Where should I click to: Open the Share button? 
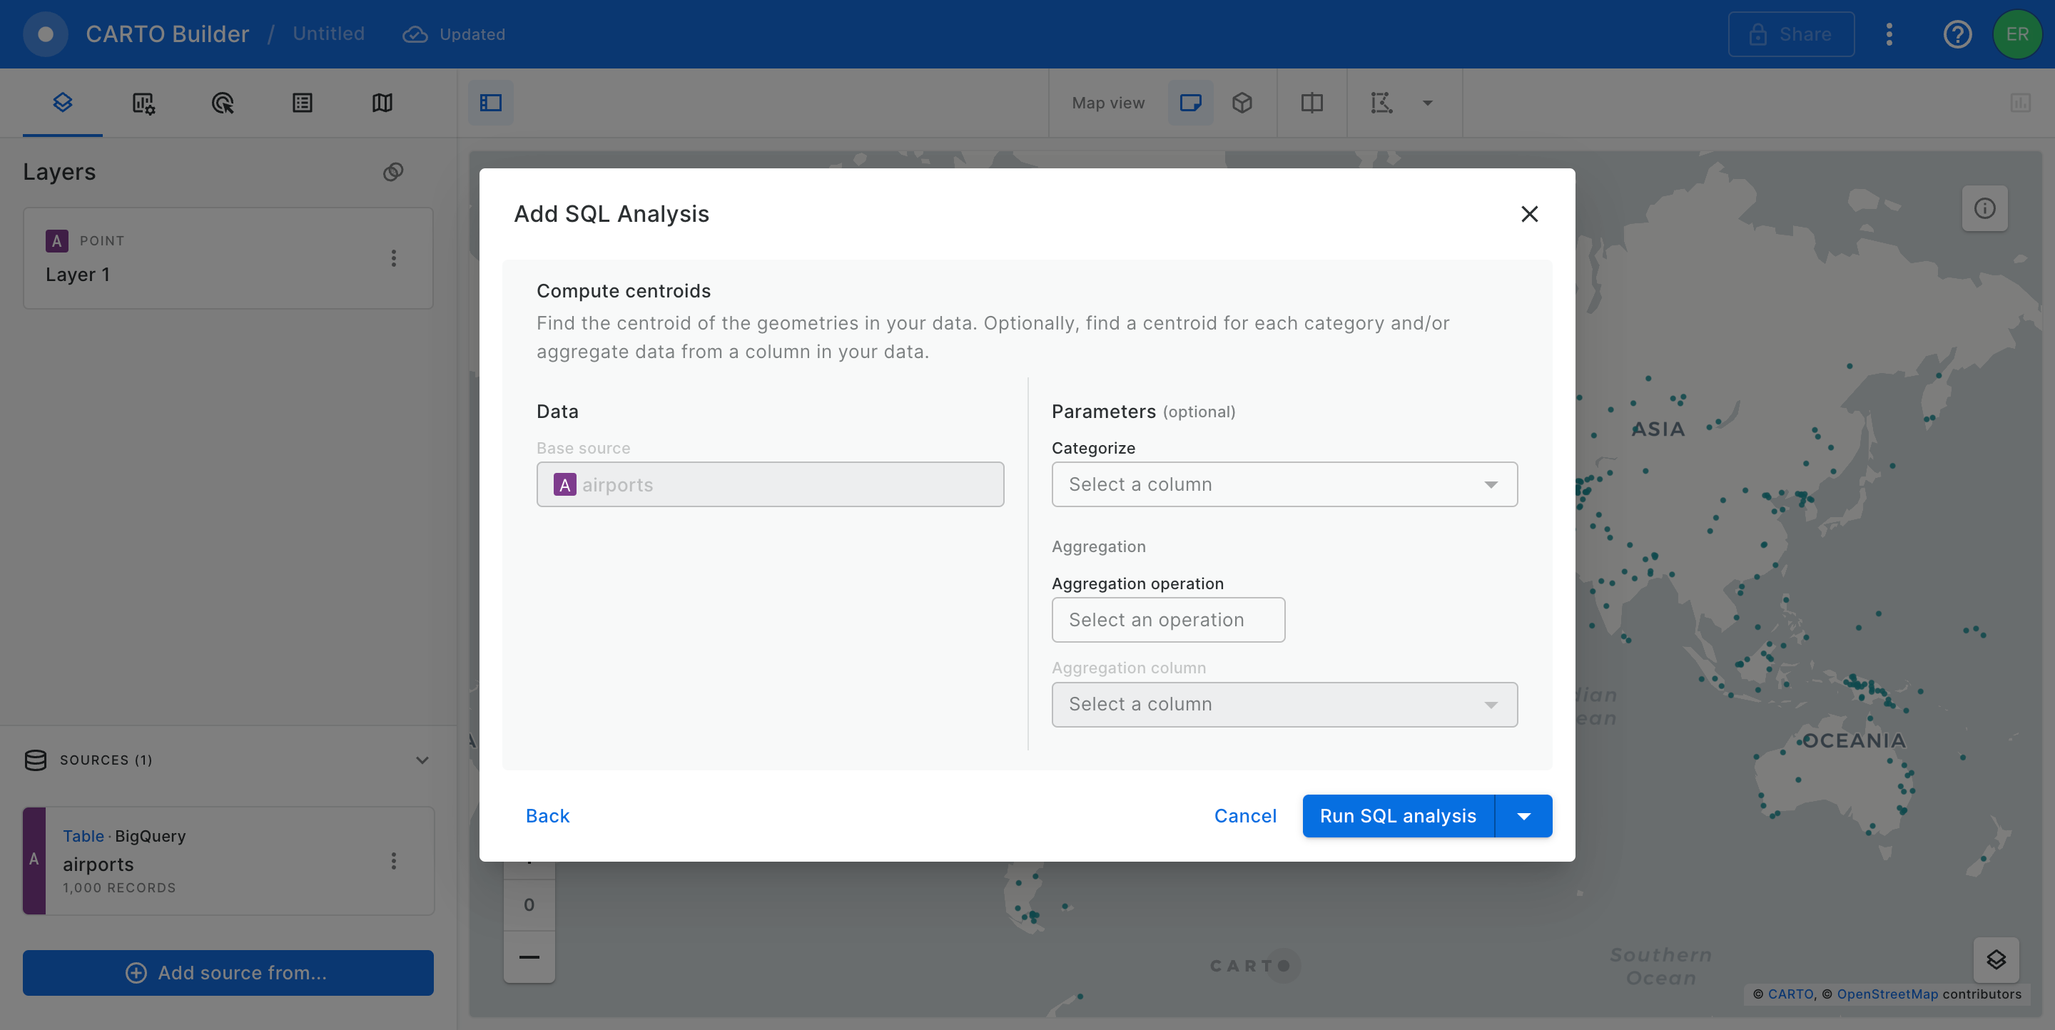point(1791,34)
